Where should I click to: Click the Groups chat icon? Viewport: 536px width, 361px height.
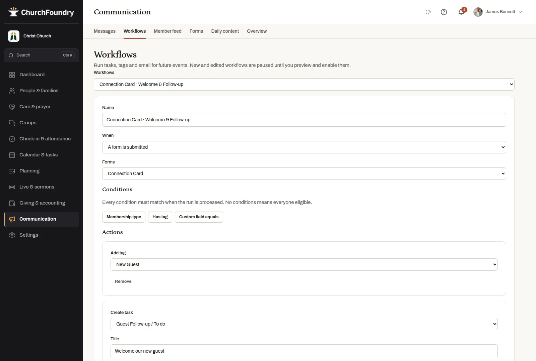(12, 123)
